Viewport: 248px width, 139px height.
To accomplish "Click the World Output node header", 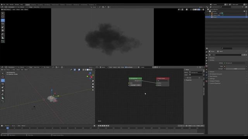I will (x=163, y=78).
